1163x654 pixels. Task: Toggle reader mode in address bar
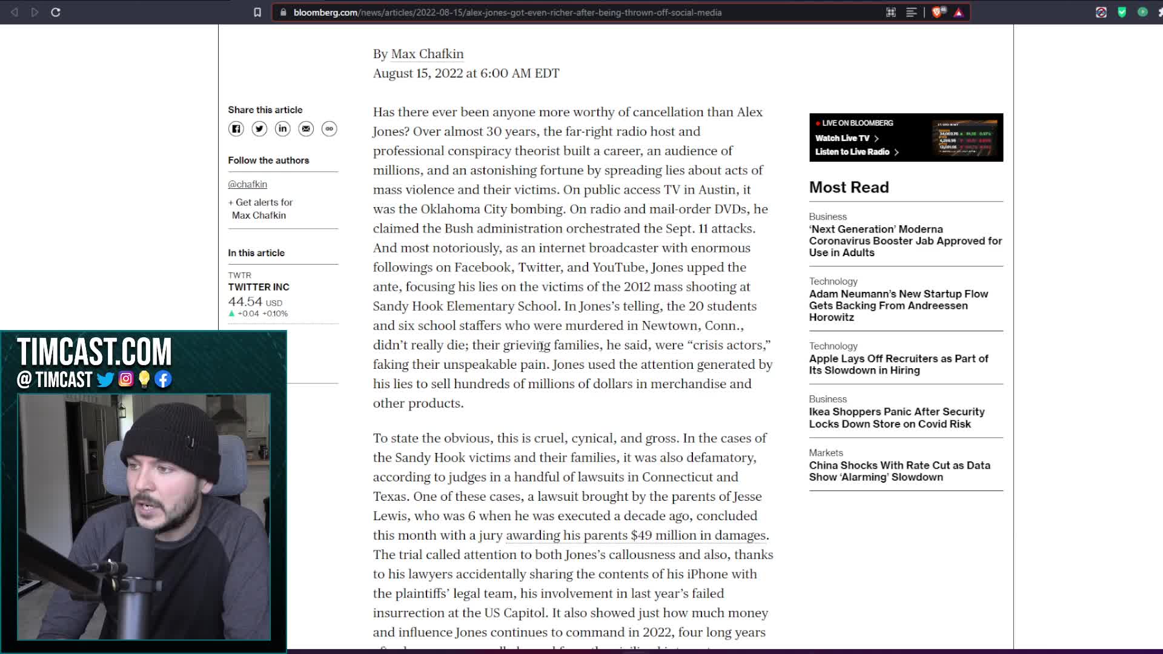coord(911,12)
